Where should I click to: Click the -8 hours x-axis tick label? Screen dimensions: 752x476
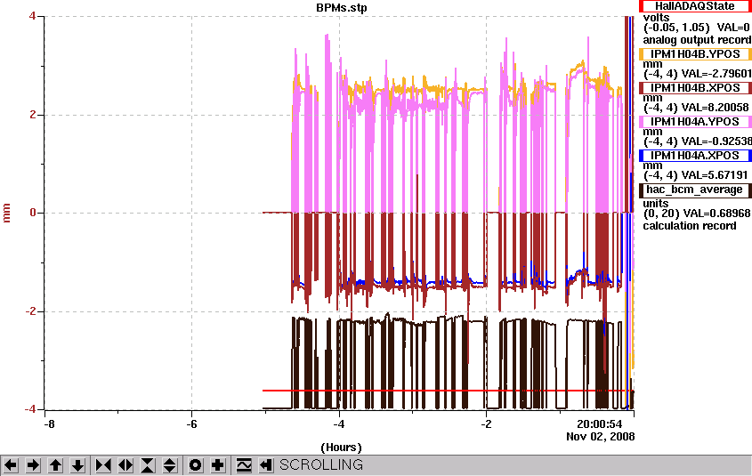click(48, 424)
